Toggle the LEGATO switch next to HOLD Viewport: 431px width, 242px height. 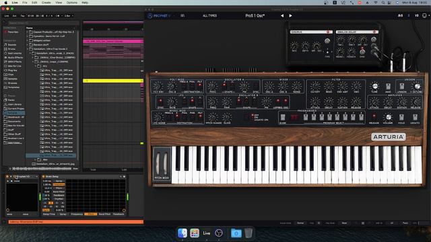pyautogui.click(x=415, y=118)
